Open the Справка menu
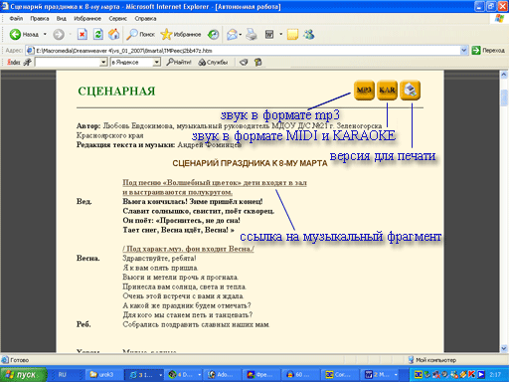 (x=145, y=19)
